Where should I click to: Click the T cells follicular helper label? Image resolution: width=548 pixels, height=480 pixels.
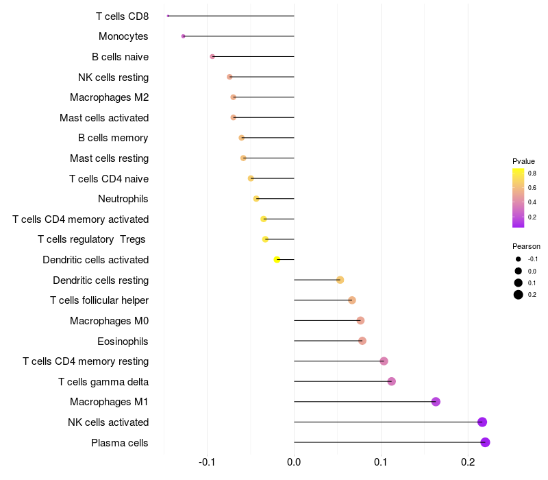coord(99,300)
